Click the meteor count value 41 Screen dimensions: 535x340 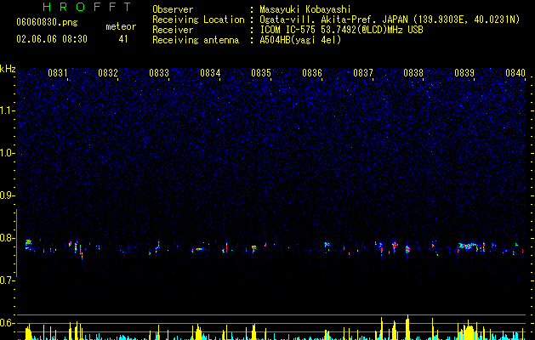coord(123,39)
